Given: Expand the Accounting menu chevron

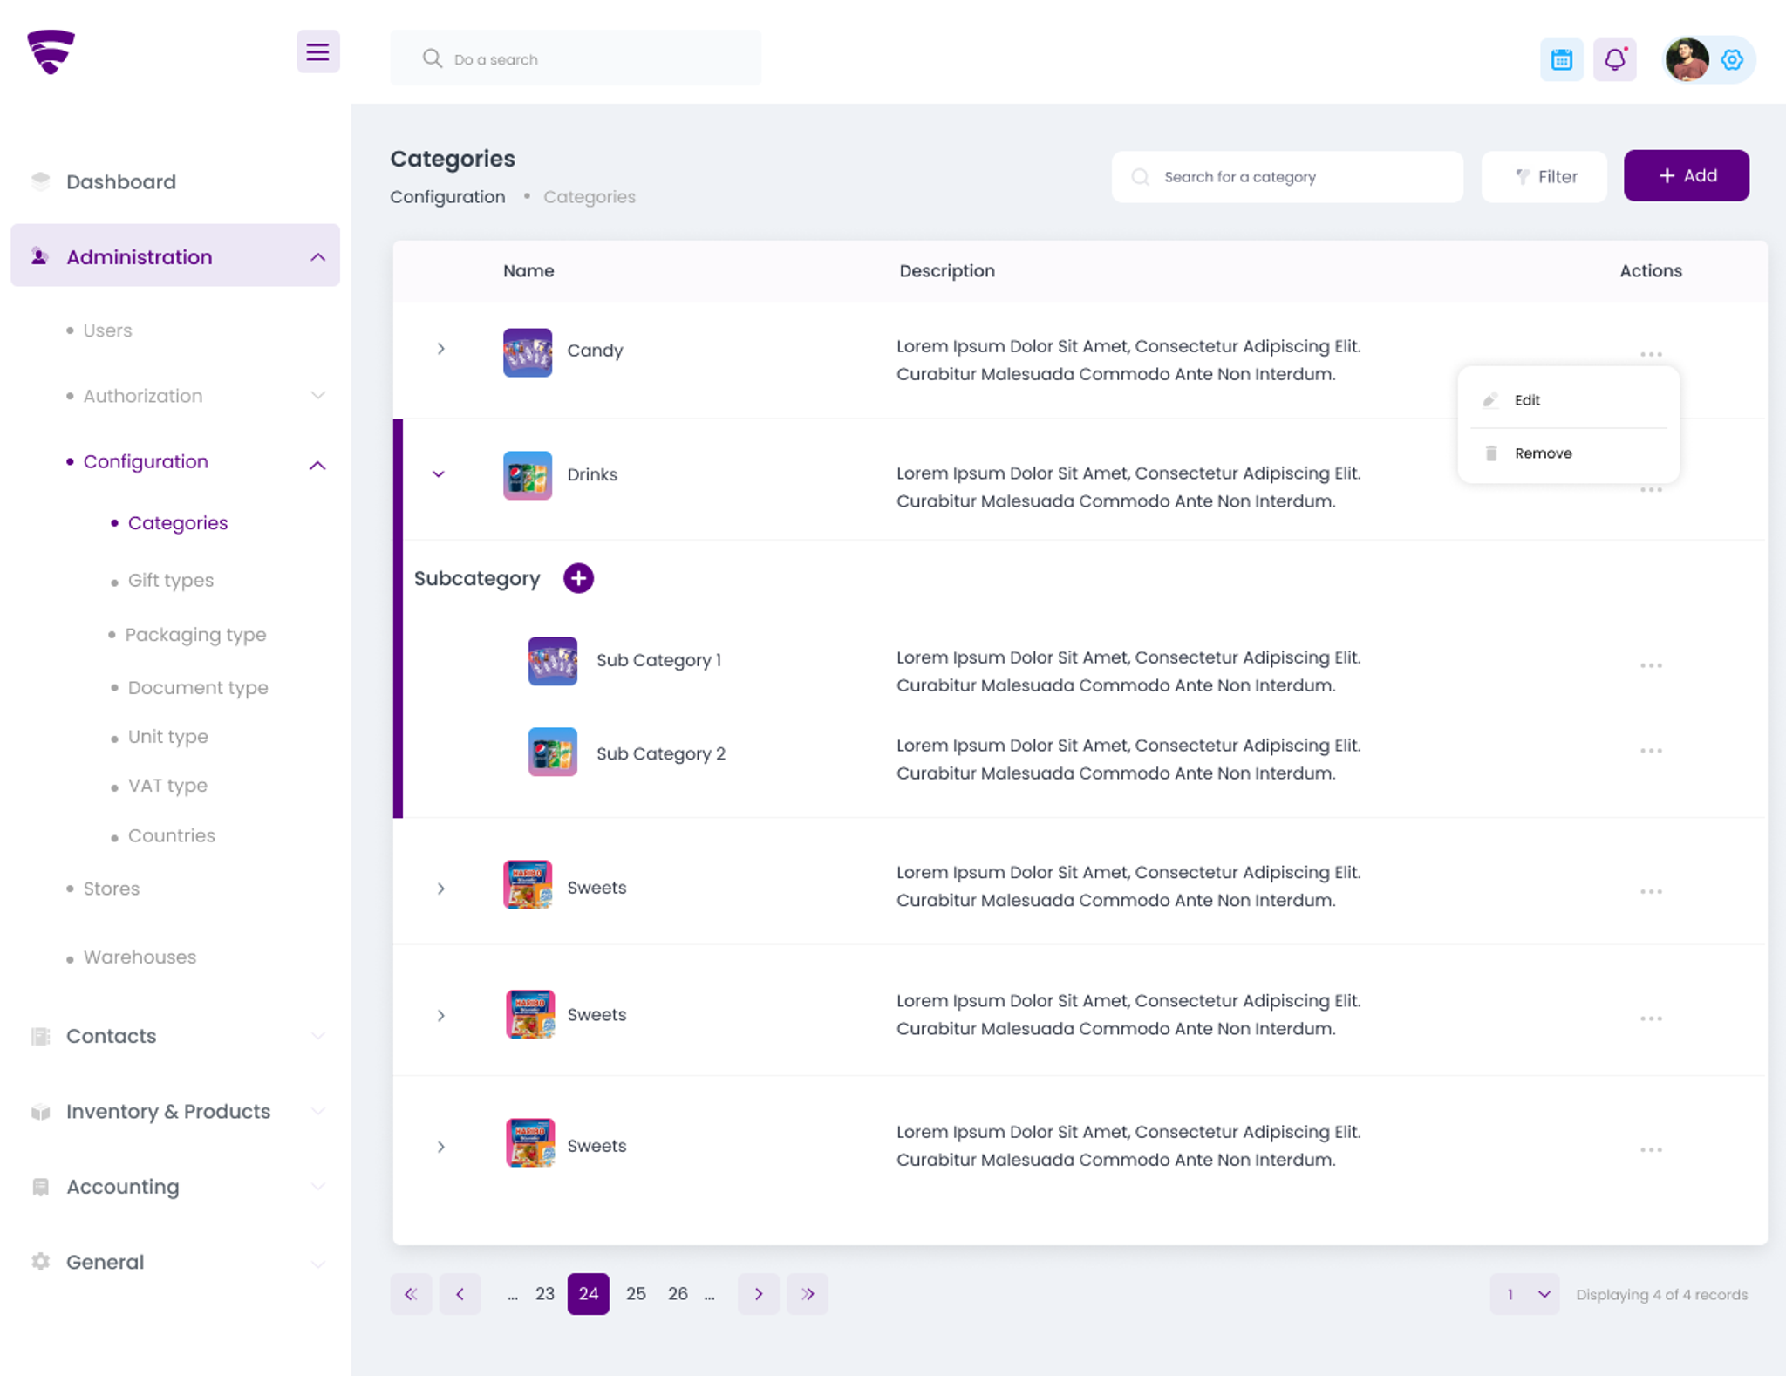Looking at the screenshot, I should (x=317, y=1187).
